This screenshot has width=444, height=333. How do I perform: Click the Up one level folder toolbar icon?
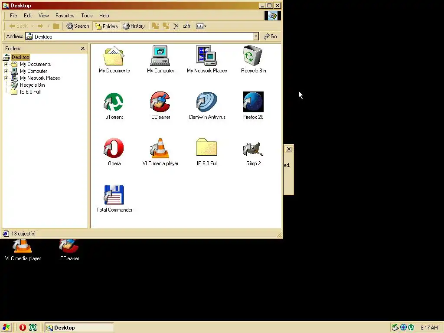[x=56, y=26]
